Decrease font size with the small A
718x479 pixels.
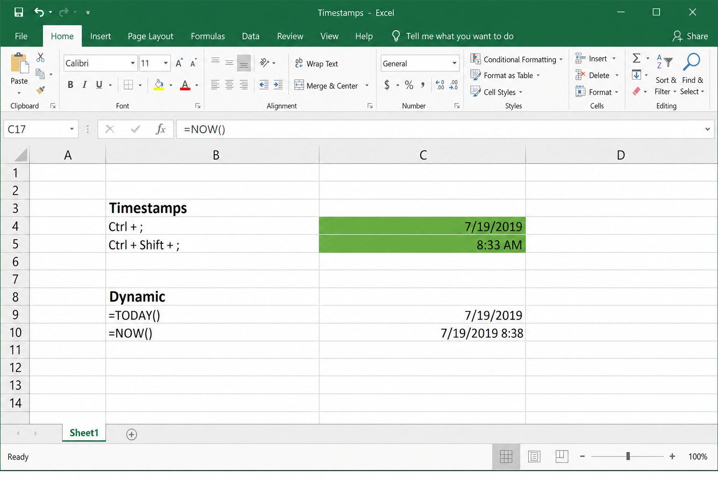(193, 63)
